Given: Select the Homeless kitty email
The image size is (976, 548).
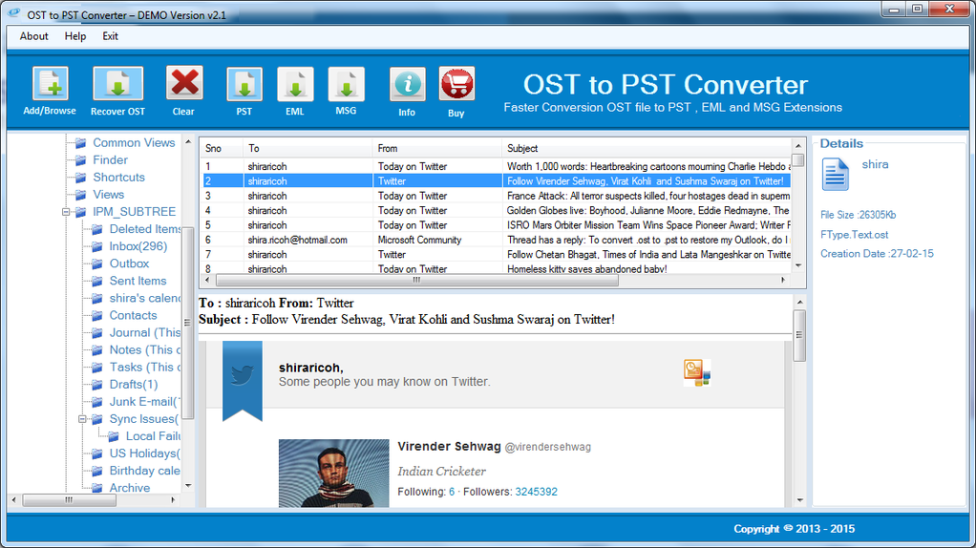Looking at the screenshot, I should tap(496, 268).
